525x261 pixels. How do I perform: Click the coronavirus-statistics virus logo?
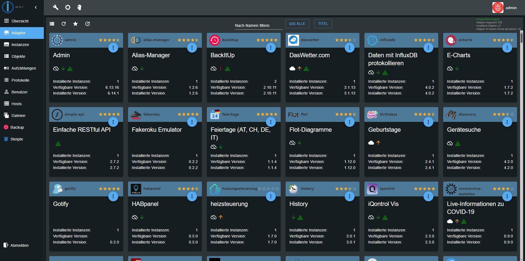pos(451,189)
